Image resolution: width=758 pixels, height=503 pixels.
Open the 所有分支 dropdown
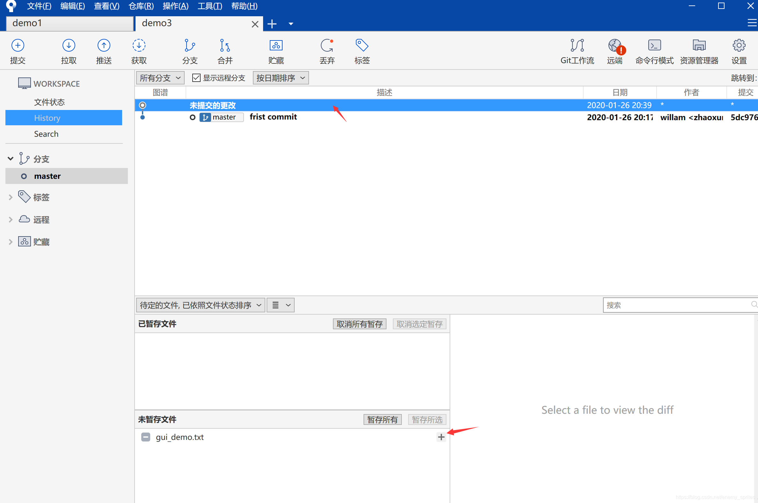(160, 78)
